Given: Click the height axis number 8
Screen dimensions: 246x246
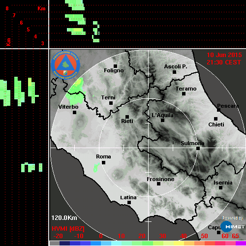Looking at the screenshot, I should click(x=7, y=8).
